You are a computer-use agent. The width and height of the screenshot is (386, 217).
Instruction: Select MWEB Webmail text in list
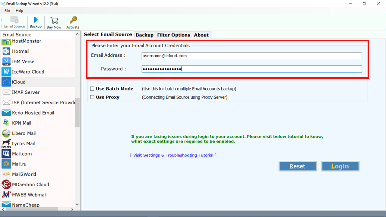tap(29, 195)
